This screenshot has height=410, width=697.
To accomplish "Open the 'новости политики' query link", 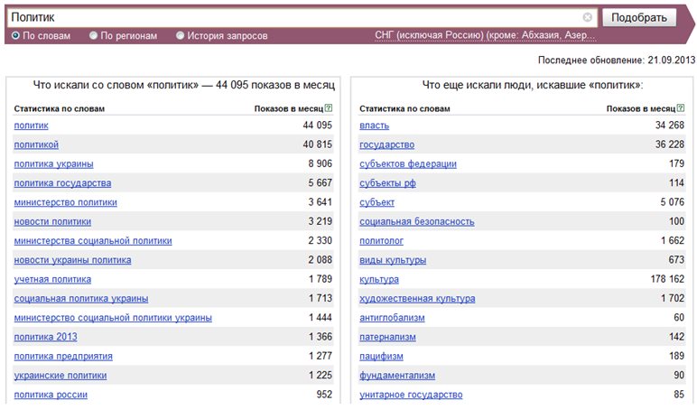I will pos(52,221).
